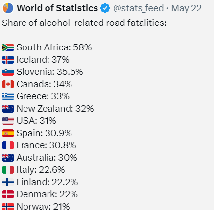214x210 pixels.
Task: Click the tweet heading about alcohol-related fatalities
Action: (x=84, y=23)
